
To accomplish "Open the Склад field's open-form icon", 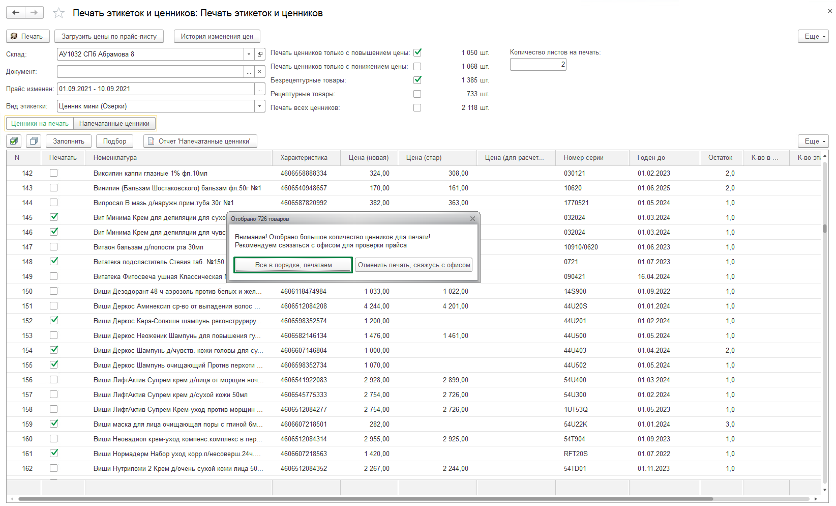I will point(260,54).
